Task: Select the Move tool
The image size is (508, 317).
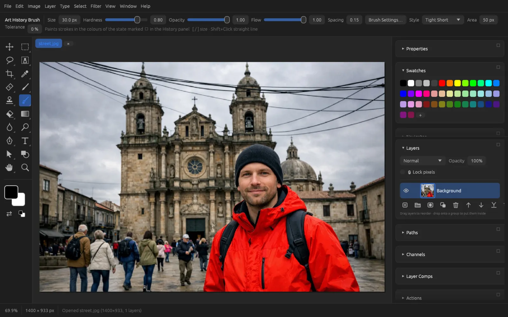Action: tap(10, 47)
